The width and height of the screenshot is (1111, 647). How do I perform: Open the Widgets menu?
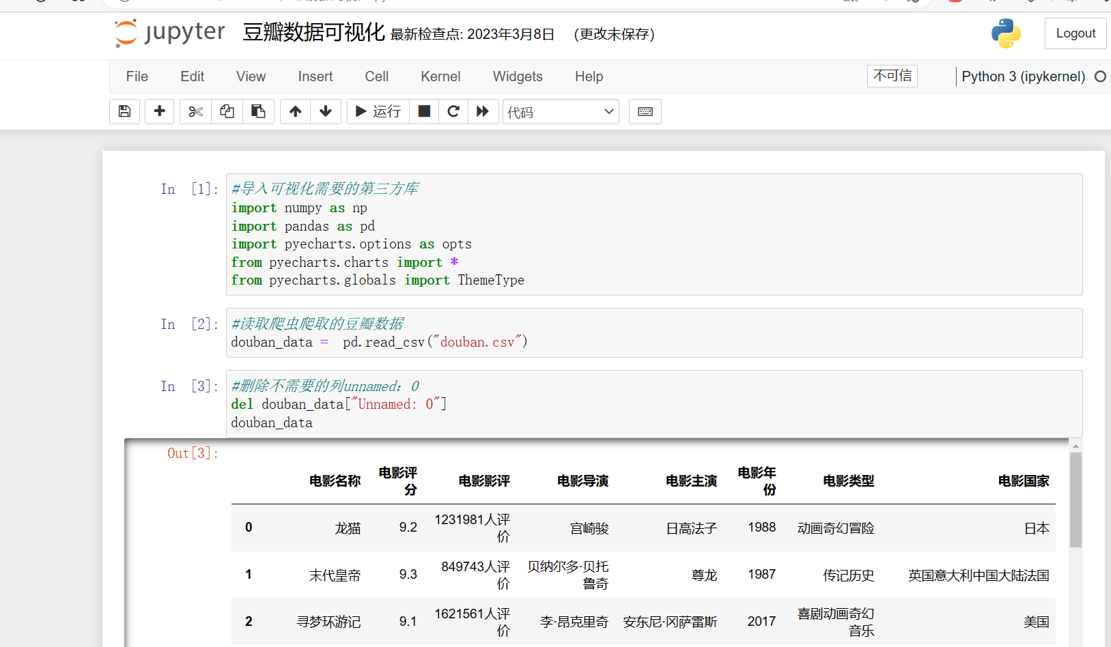[x=518, y=76]
